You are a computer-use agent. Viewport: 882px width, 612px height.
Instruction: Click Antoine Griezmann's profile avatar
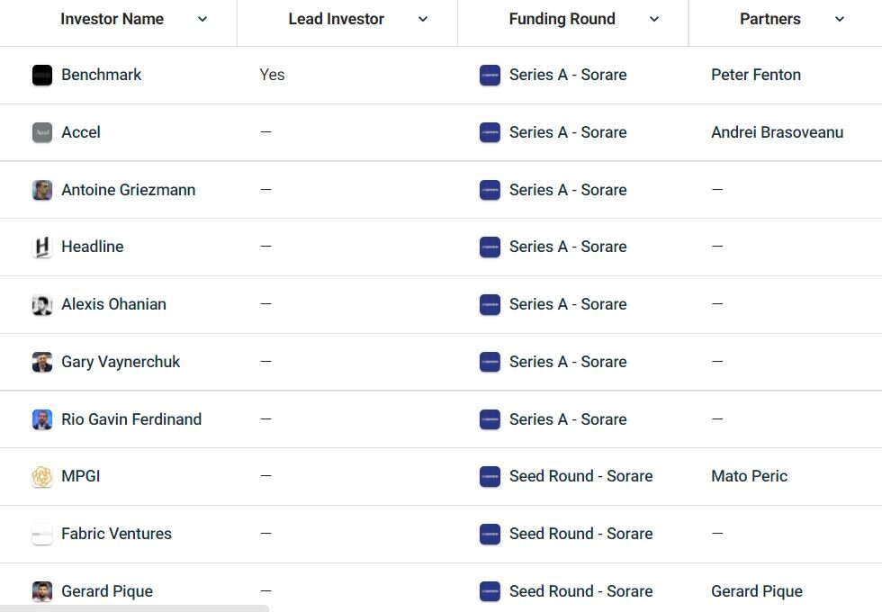(42, 190)
